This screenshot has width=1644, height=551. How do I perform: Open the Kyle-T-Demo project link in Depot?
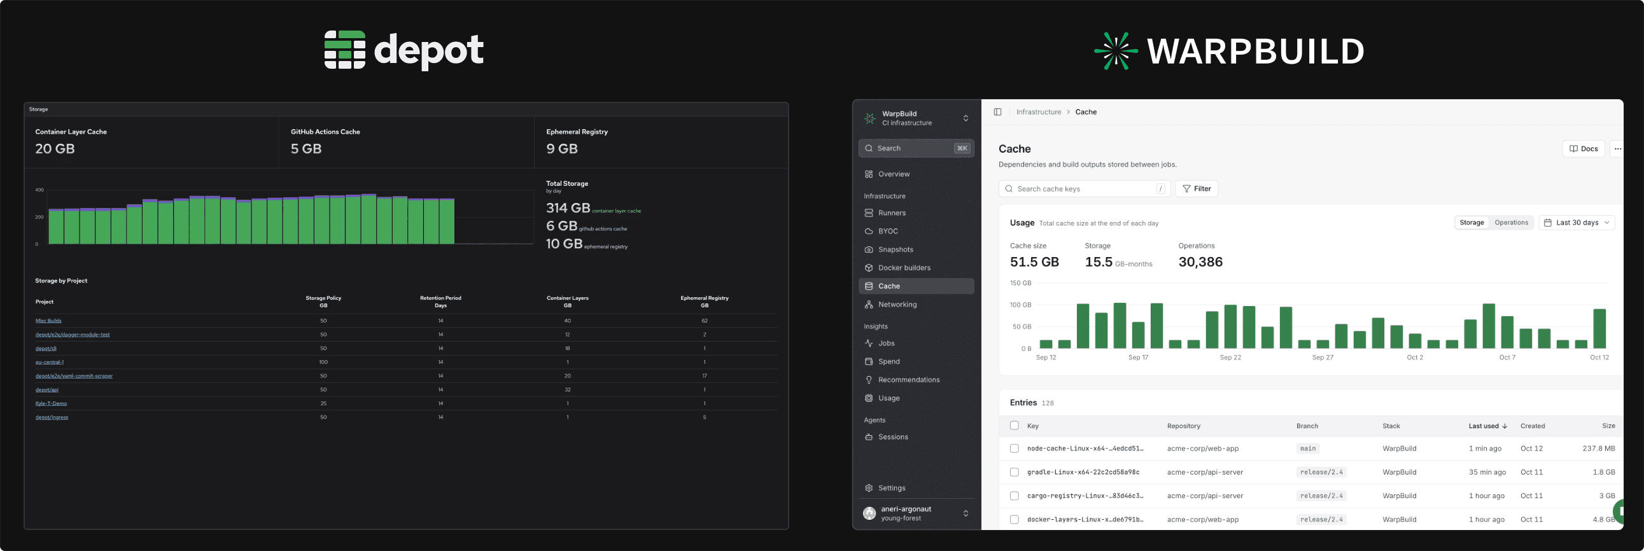click(51, 403)
